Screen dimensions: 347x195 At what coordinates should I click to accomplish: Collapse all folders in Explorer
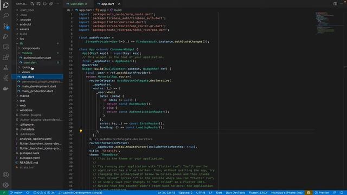(51, 4)
